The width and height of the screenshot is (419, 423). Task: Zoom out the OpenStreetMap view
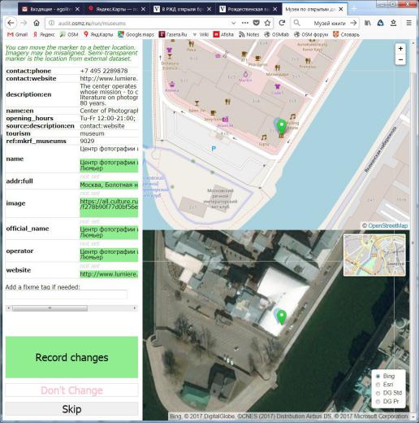coord(400,59)
